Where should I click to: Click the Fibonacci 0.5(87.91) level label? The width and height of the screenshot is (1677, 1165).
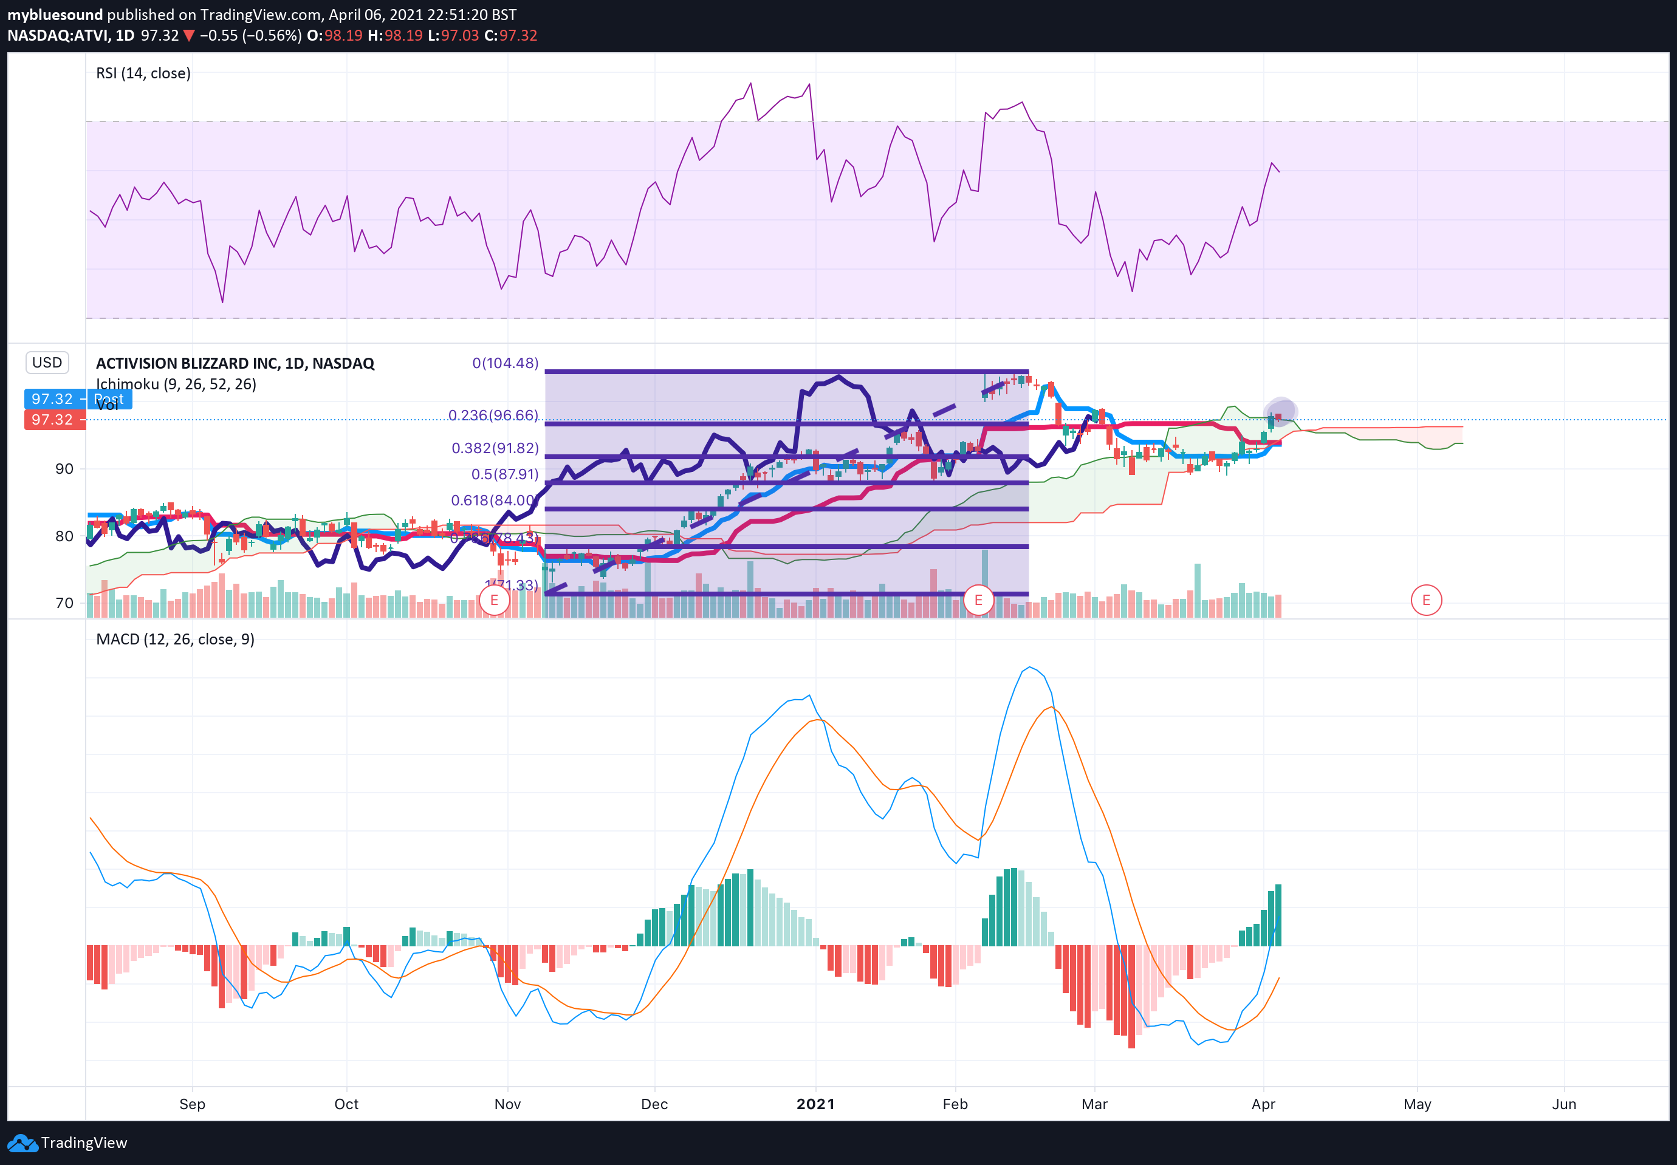pos(504,474)
